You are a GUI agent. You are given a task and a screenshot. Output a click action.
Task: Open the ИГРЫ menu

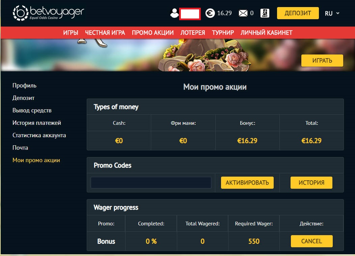(x=71, y=33)
